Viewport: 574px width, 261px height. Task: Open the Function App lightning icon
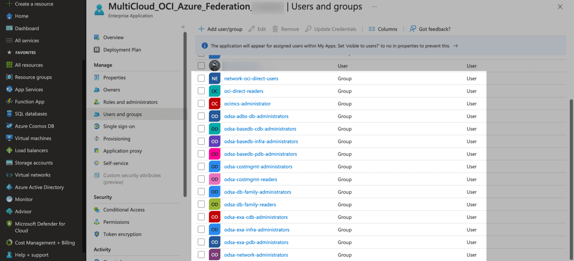click(x=9, y=101)
